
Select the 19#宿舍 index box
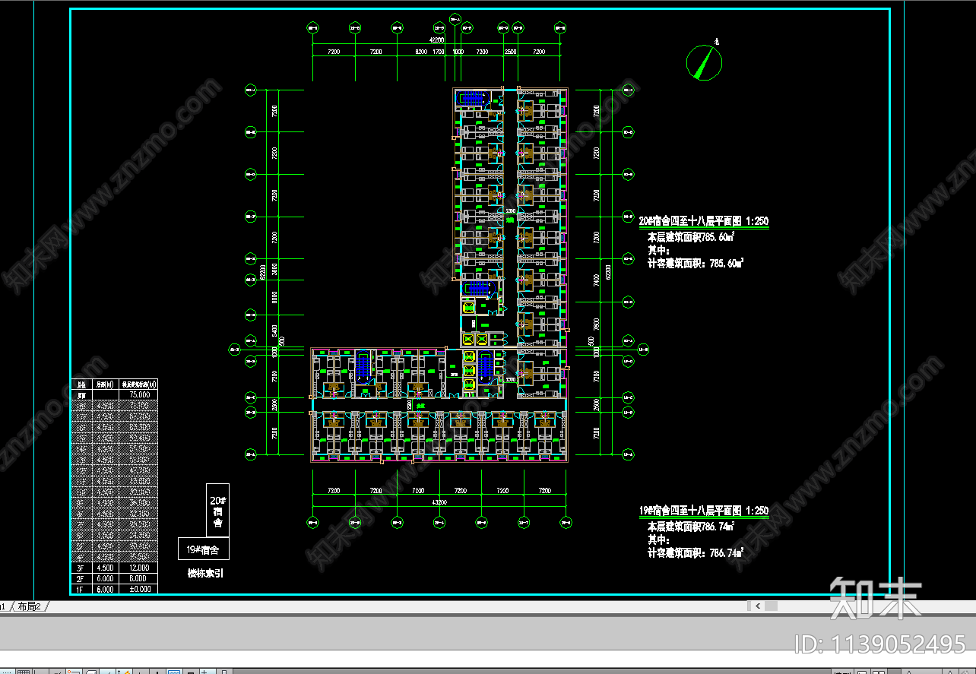click(x=203, y=549)
